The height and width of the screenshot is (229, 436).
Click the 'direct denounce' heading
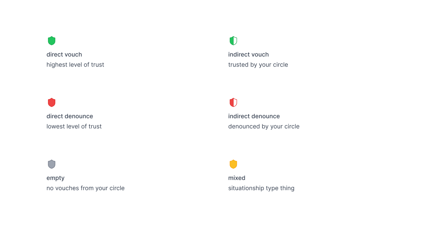[x=70, y=116]
